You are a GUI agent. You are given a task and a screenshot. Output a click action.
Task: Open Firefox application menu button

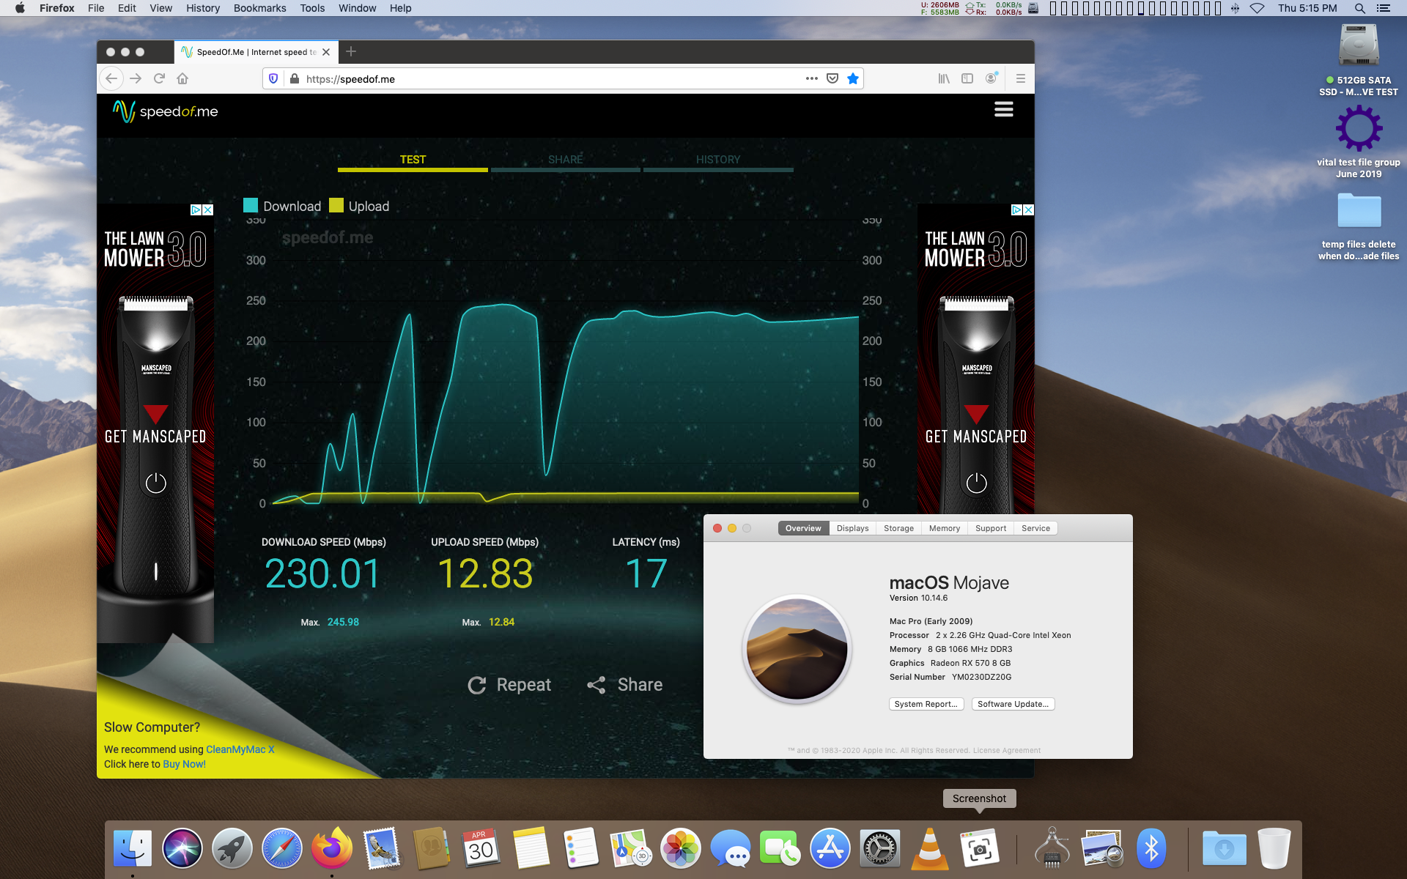click(1020, 78)
